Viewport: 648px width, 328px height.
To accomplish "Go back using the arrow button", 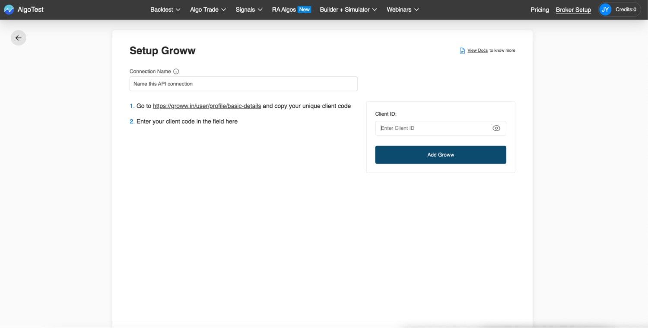I will pyautogui.click(x=19, y=38).
